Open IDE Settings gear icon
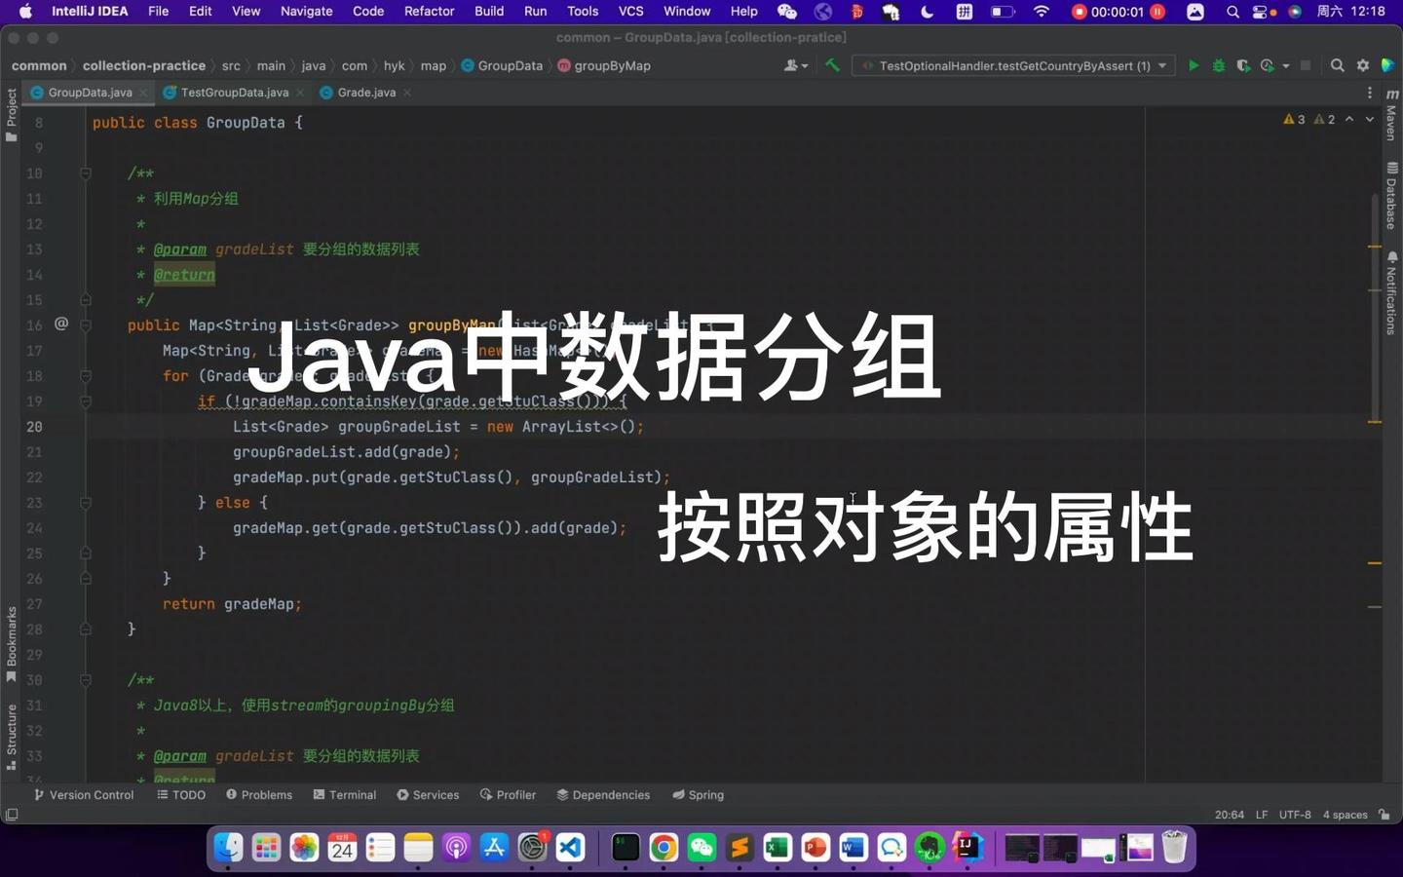This screenshot has height=877, width=1403. (x=1362, y=65)
